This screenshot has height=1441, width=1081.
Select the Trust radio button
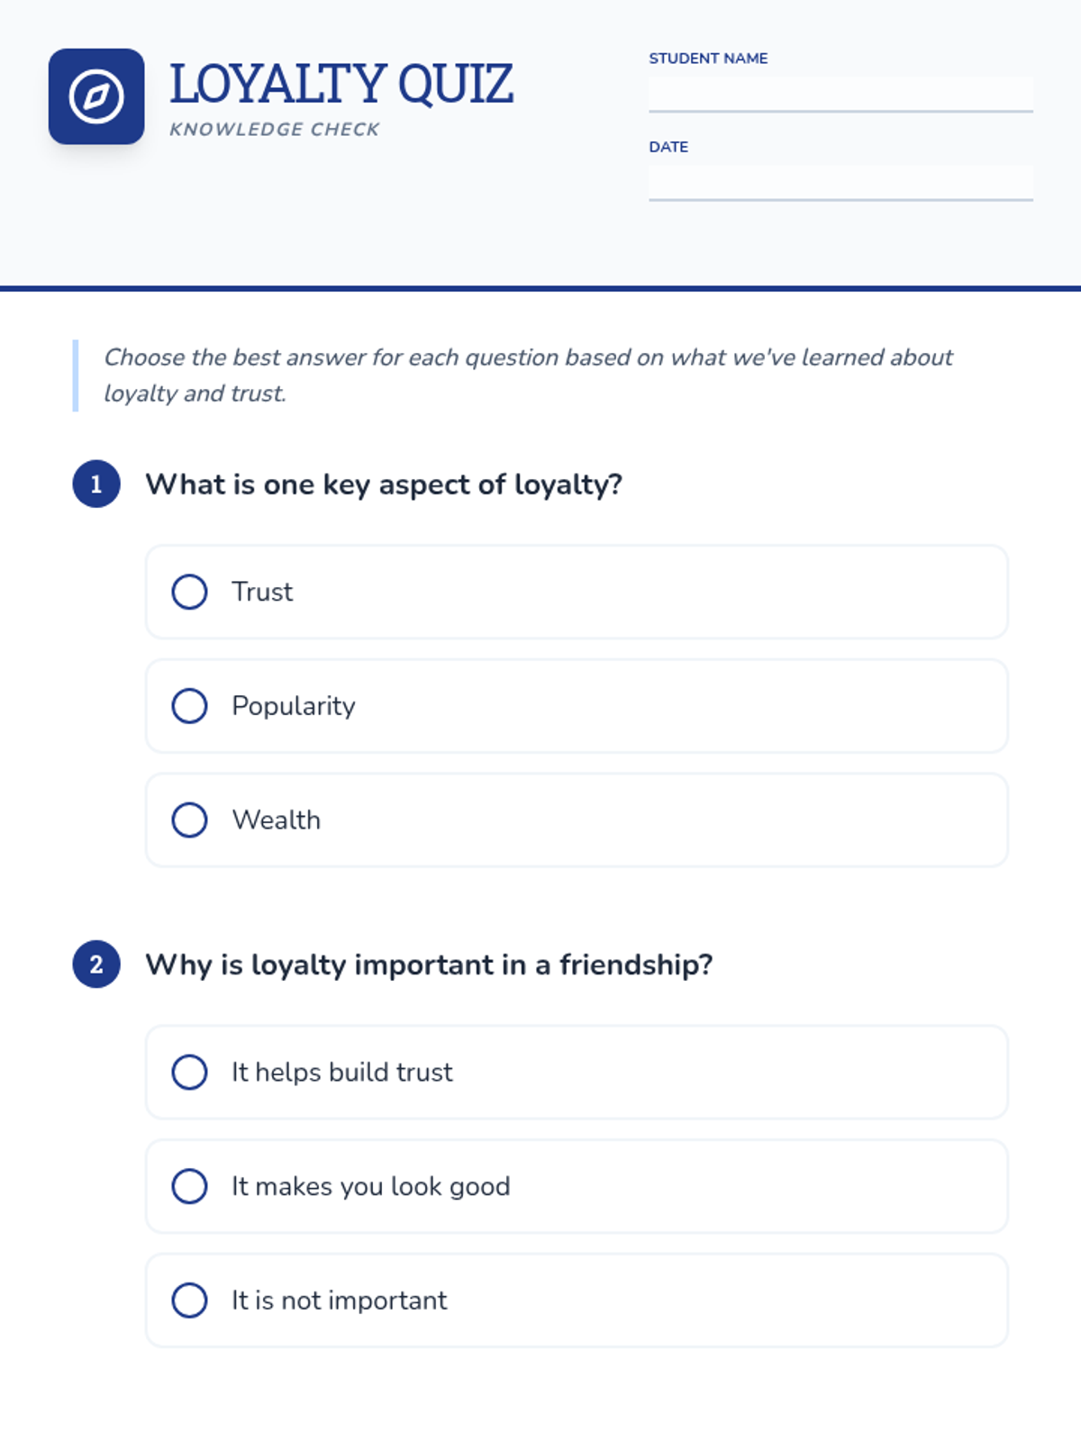[x=189, y=592]
